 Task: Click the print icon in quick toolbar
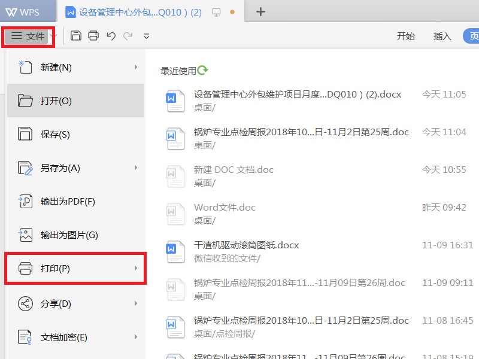point(93,36)
